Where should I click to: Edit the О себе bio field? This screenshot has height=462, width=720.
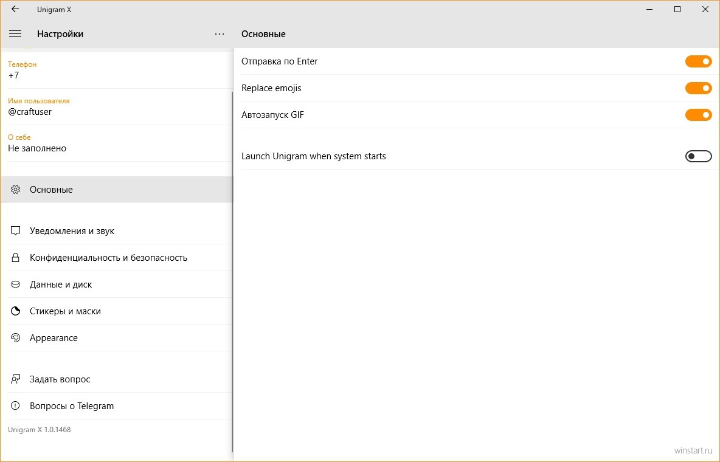[117, 143]
